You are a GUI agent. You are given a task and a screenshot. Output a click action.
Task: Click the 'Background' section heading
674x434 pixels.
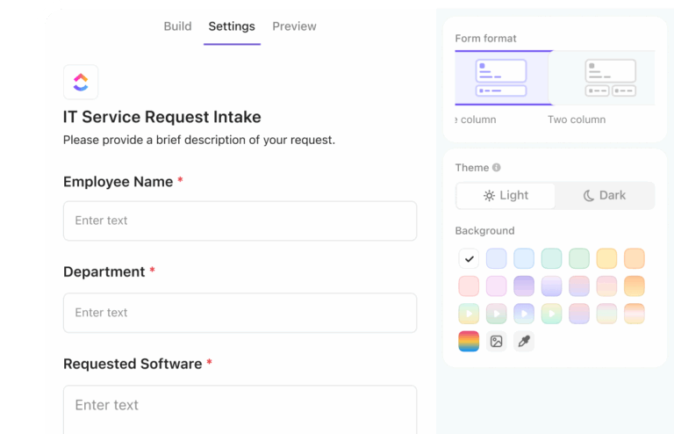click(484, 231)
